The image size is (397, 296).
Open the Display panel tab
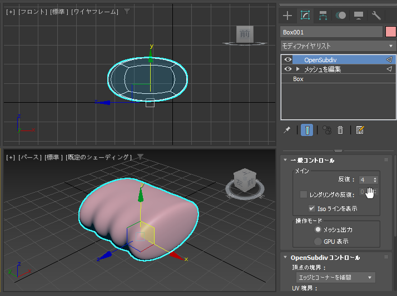click(359, 16)
